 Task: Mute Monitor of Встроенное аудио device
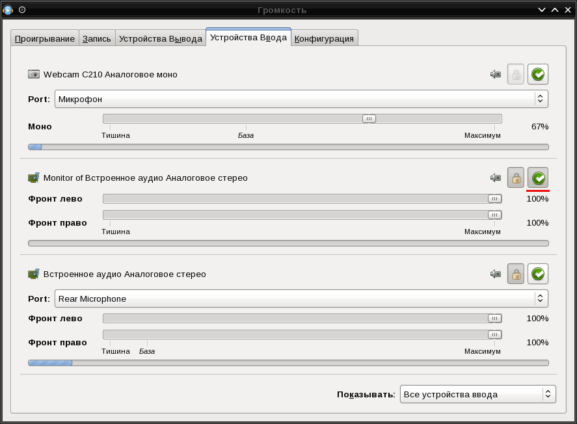point(496,178)
